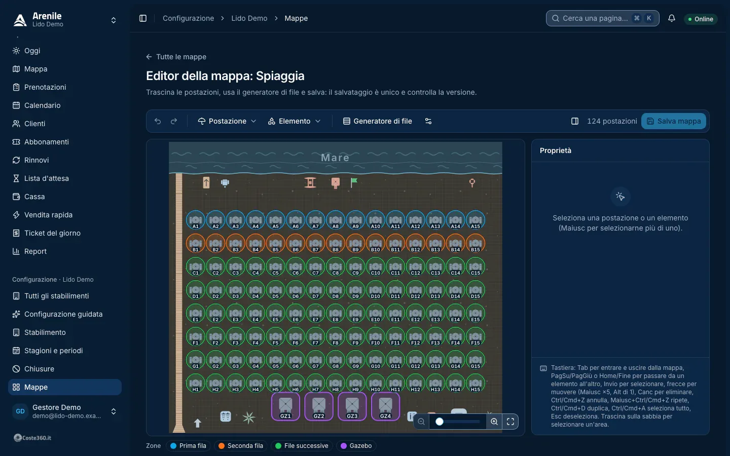This screenshot has width=730, height=456.
Task: Click the Gazebo zone chip
Action: (356, 446)
